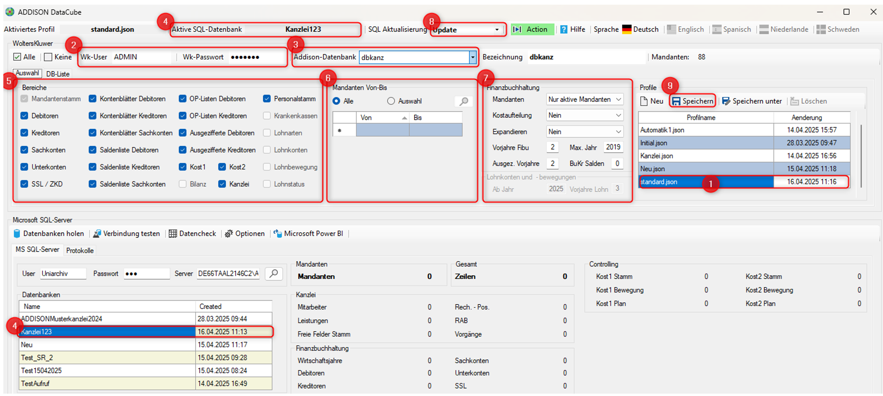Click Speichern unter label
The height and width of the screenshot is (396, 883).
pos(757,101)
